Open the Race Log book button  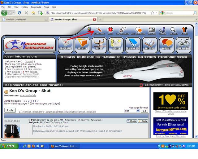tap(150, 45)
